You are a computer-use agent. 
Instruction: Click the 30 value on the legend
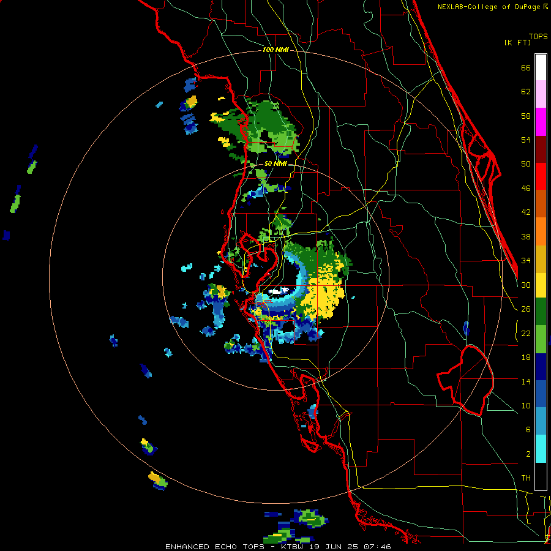[x=526, y=285]
